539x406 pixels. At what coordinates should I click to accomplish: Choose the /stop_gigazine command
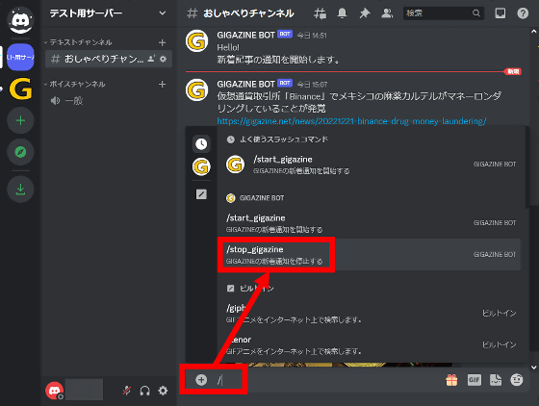pyautogui.click(x=370, y=254)
